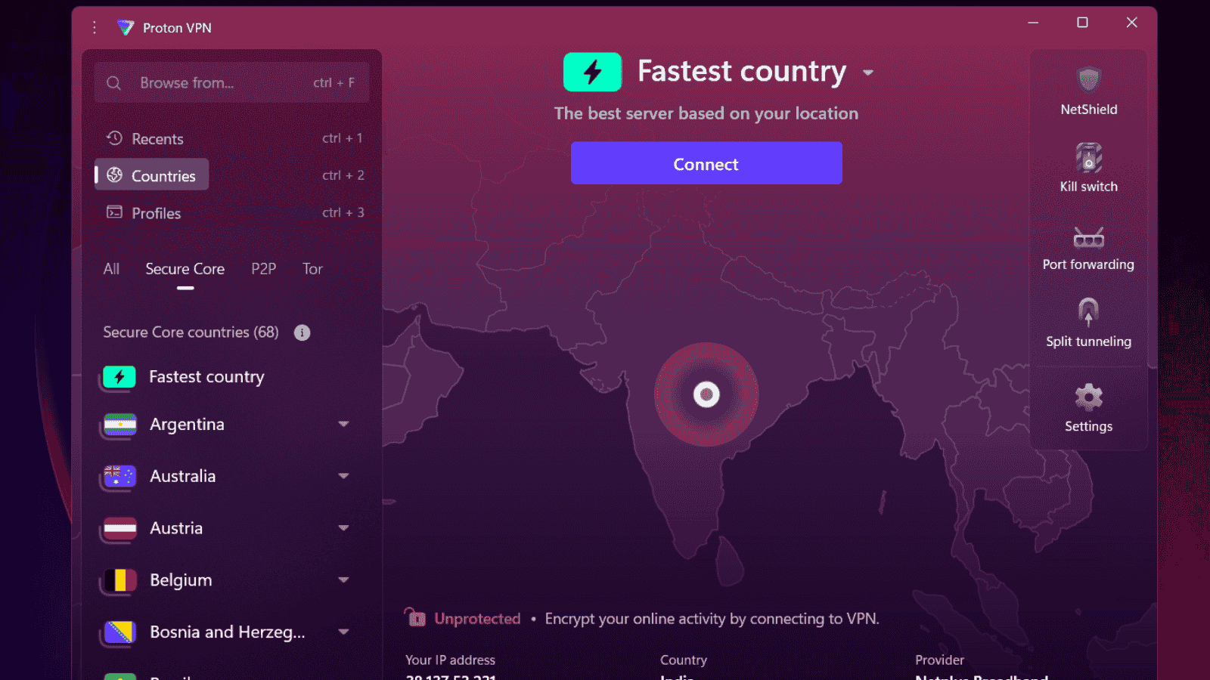Image resolution: width=1210 pixels, height=680 pixels.
Task: Click the Secure Core countries info icon
Action: point(302,332)
